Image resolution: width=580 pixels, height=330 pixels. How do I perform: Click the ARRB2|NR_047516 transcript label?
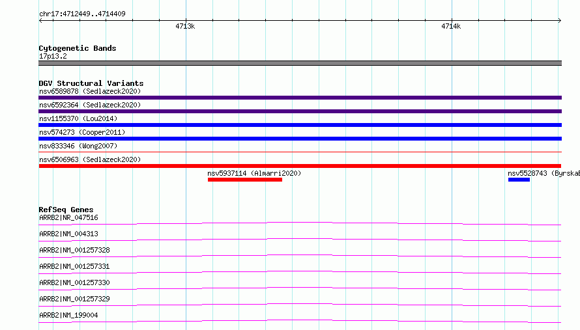(x=68, y=217)
